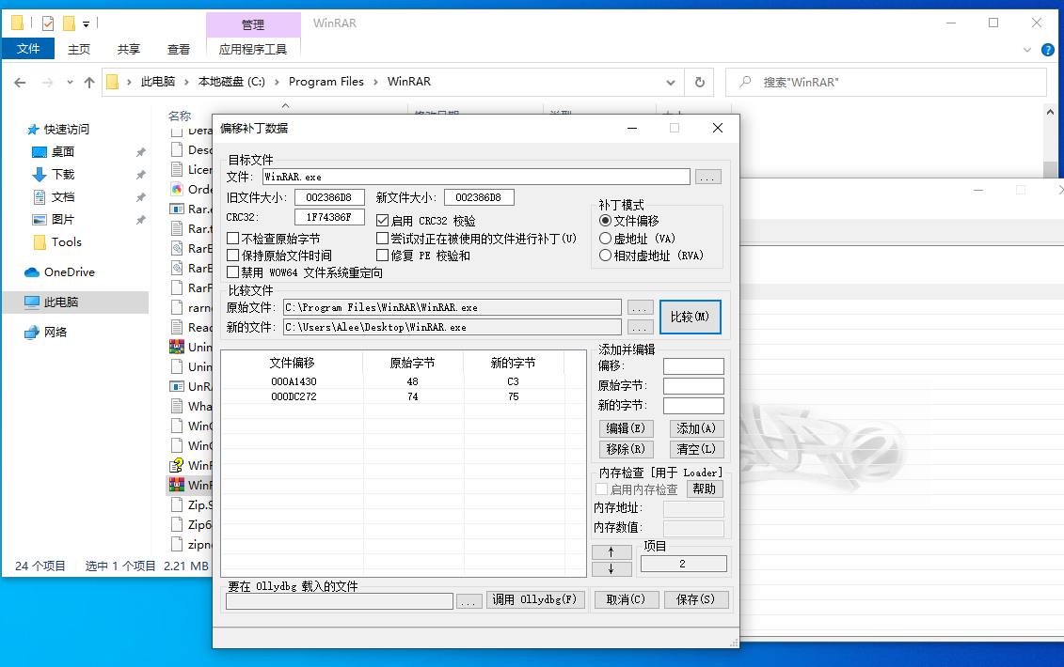The image size is (1064, 667).
Task: Open the 文件 ribbon tab
Action: click(x=28, y=49)
